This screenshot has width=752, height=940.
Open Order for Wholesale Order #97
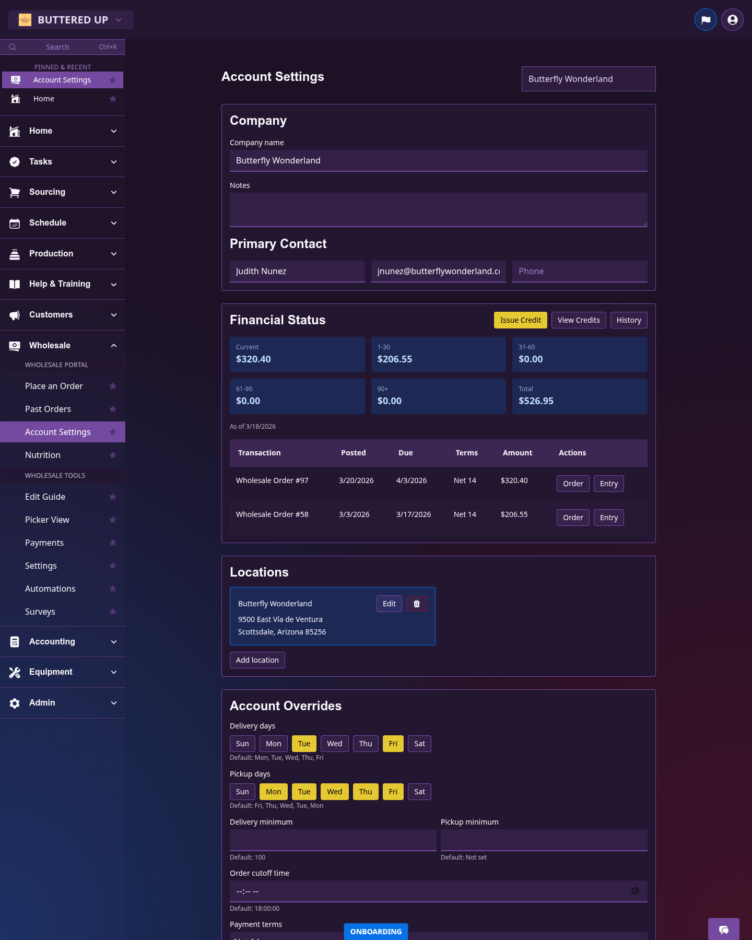[573, 484]
